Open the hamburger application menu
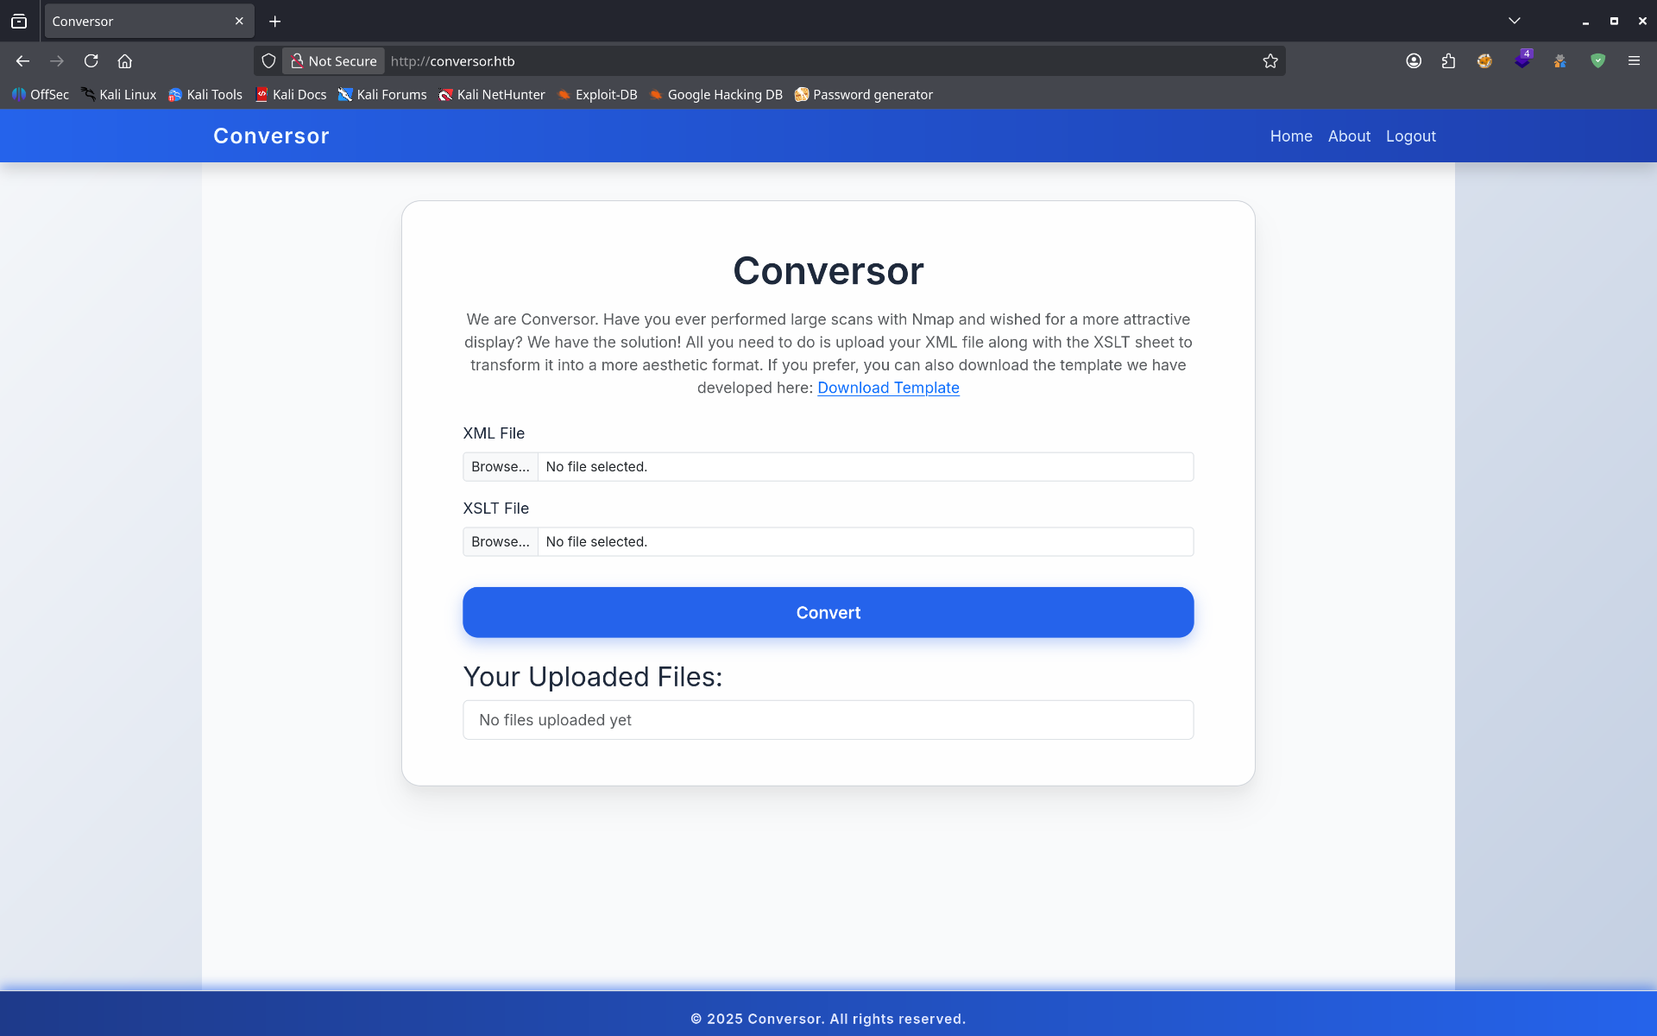The height and width of the screenshot is (1036, 1657). point(1634,61)
